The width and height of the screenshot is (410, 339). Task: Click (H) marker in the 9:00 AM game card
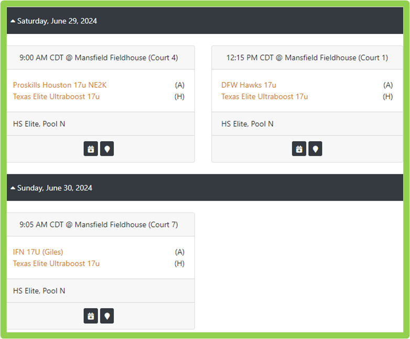point(180,97)
